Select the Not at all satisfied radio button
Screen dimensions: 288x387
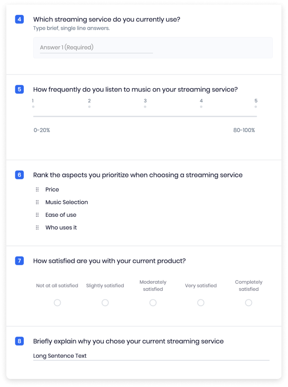[x=57, y=303]
